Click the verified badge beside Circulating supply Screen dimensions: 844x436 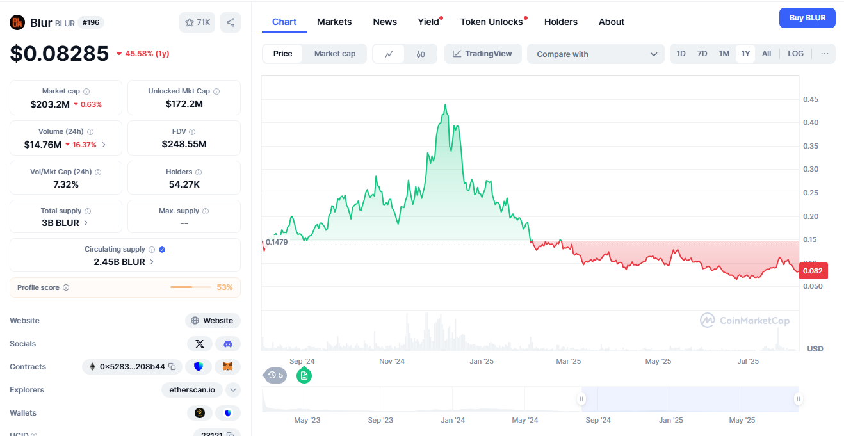pos(162,250)
